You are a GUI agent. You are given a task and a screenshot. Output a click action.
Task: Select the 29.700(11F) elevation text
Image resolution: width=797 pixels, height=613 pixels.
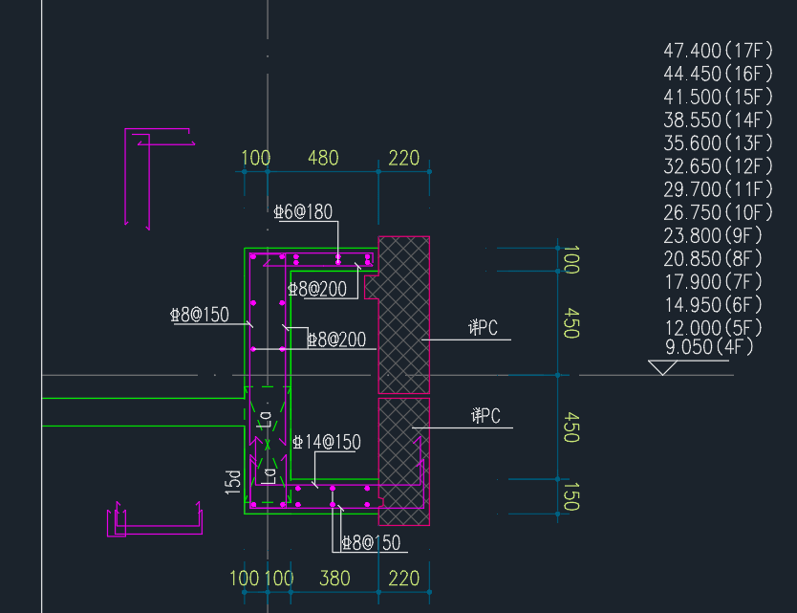pyautogui.click(x=703, y=189)
